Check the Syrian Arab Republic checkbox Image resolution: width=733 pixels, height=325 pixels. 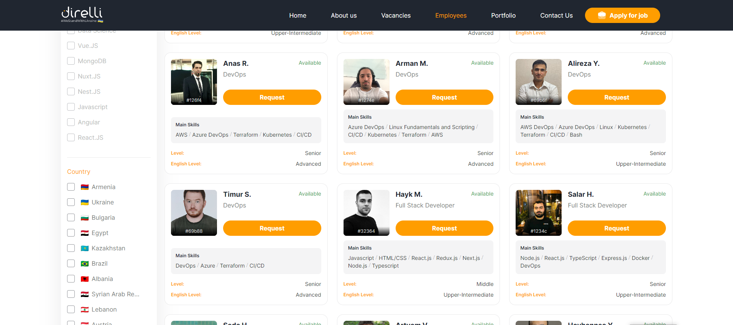click(x=71, y=294)
